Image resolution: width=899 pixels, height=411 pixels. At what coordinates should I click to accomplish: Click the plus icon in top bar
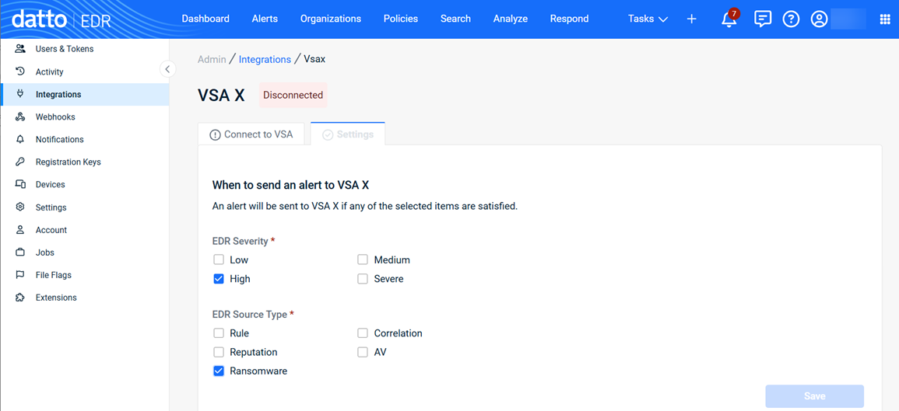point(691,19)
